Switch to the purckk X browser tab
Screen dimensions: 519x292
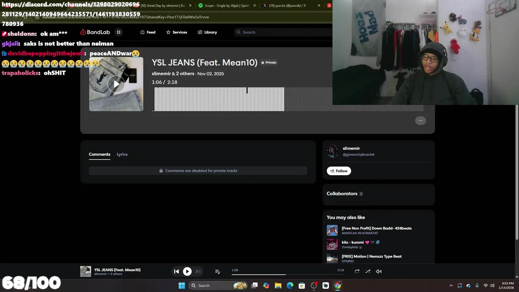coord(290,6)
